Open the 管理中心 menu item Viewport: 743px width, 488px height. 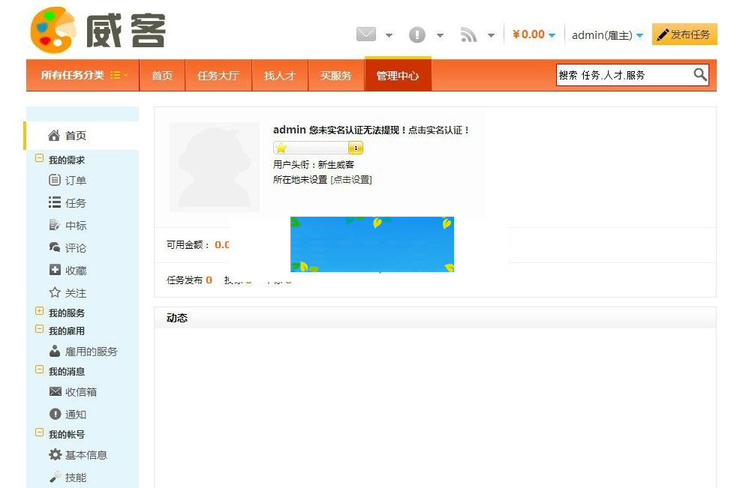tap(398, 75)
